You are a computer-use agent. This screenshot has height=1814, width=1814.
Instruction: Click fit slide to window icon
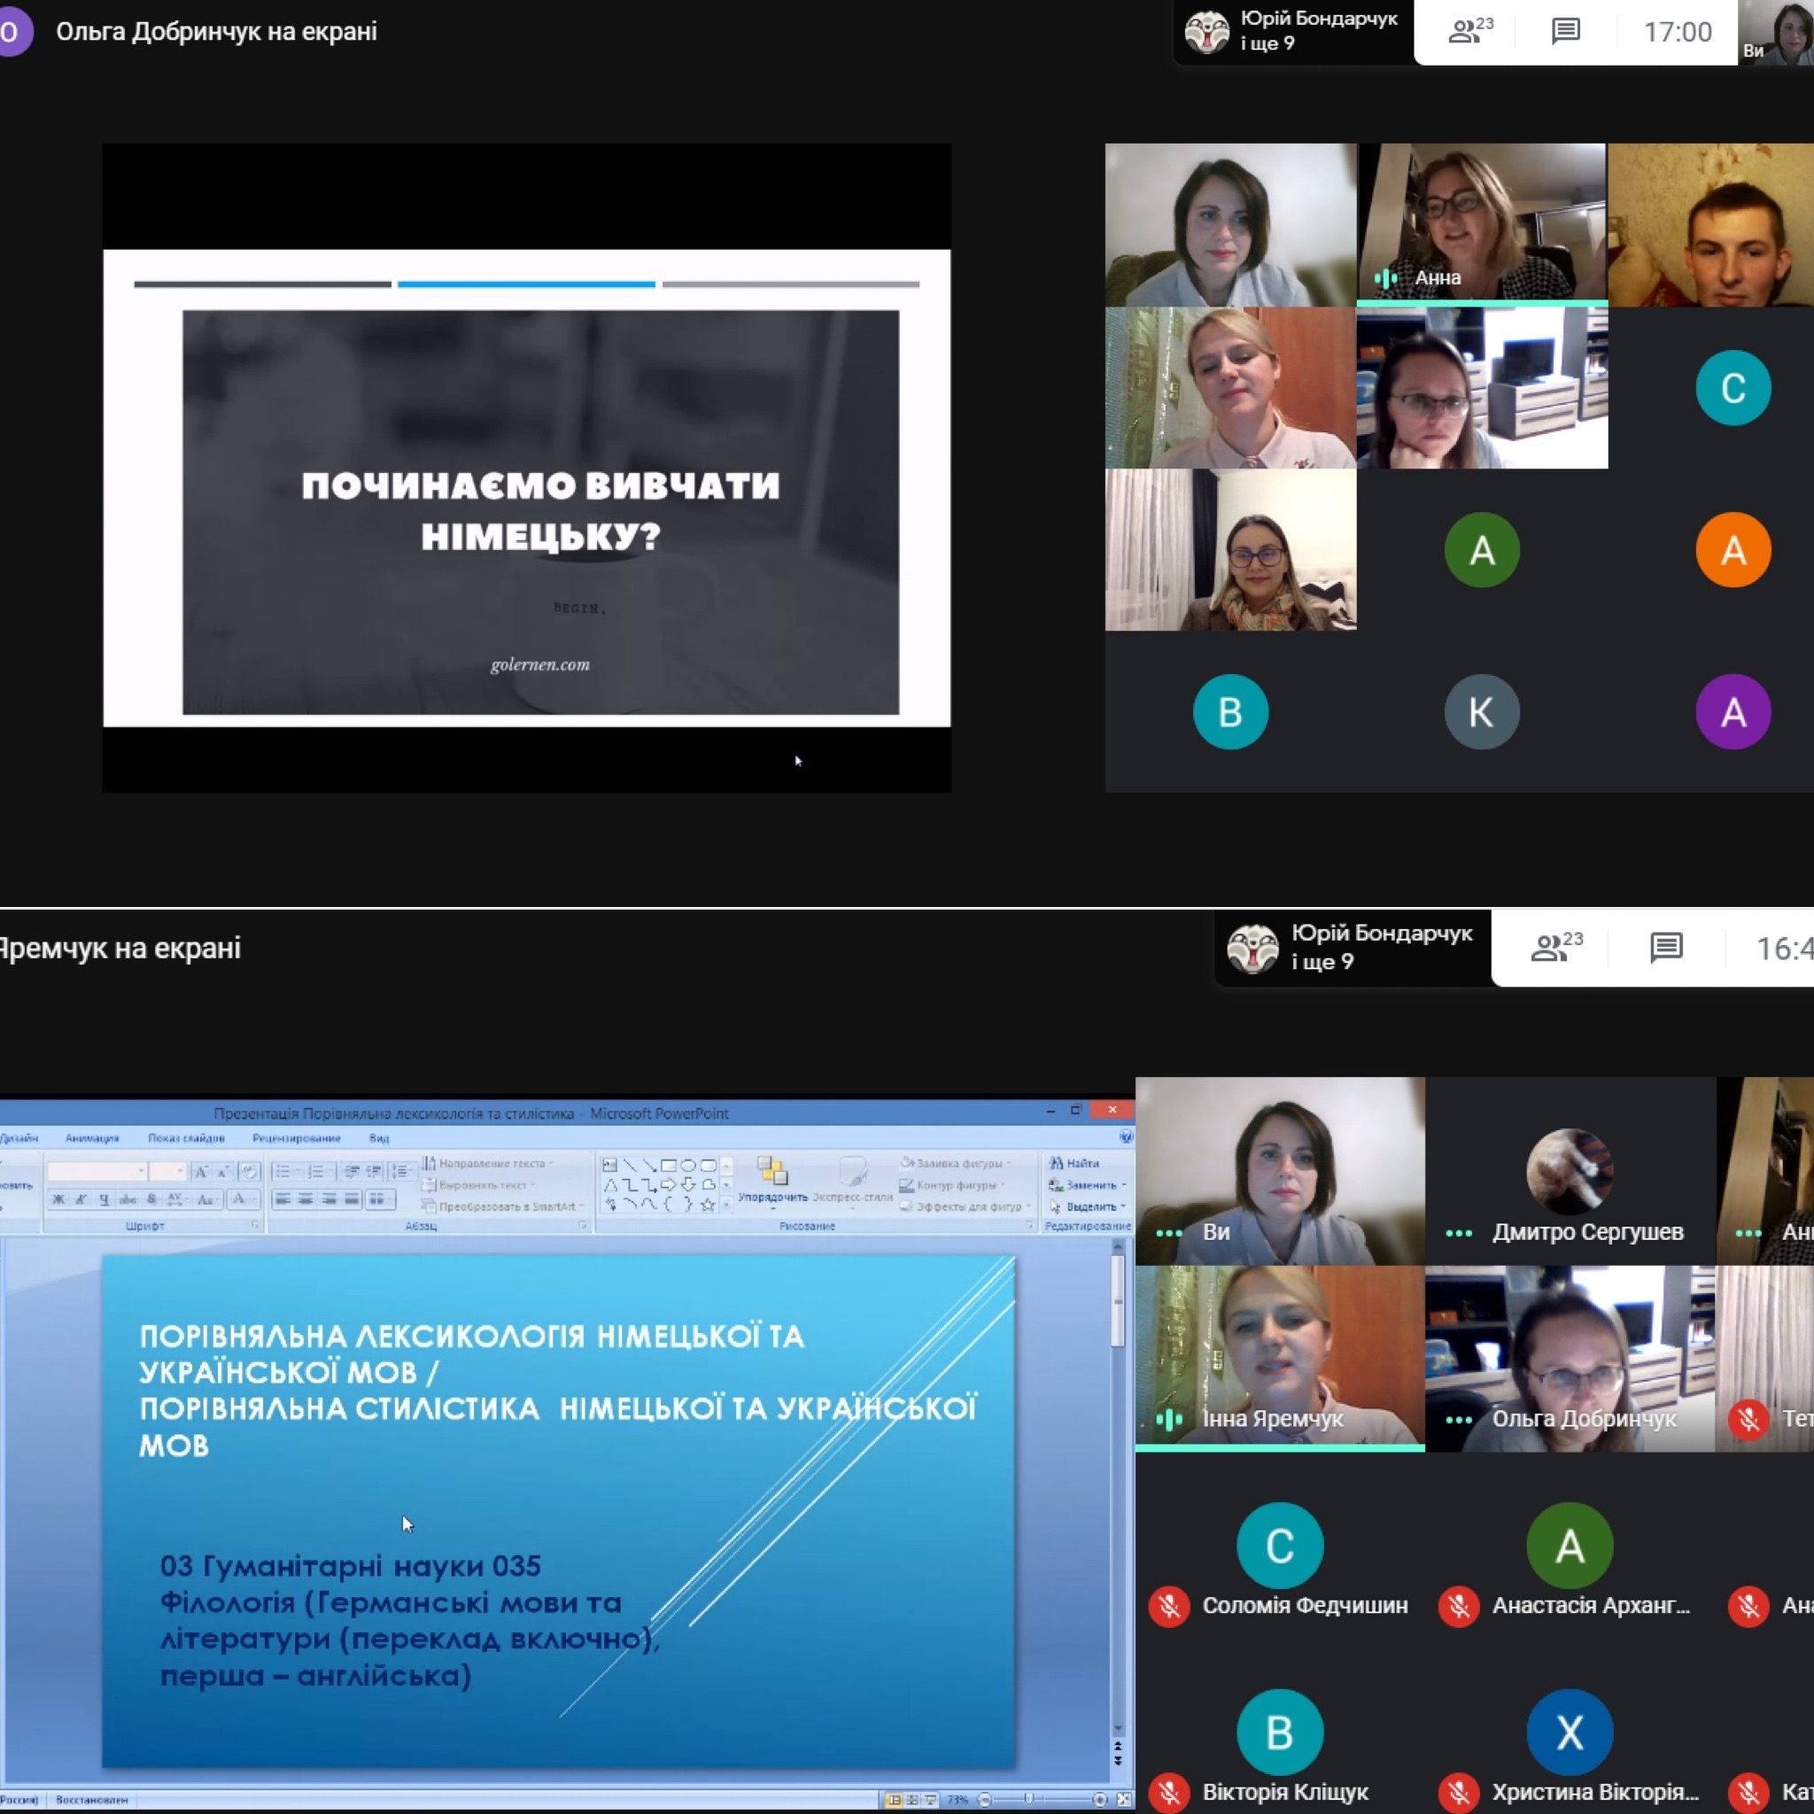coord(1124,1800)
